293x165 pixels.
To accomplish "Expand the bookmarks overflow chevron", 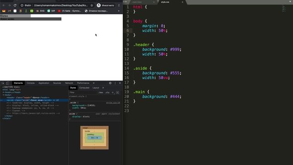I will click(x=119, y=11).
